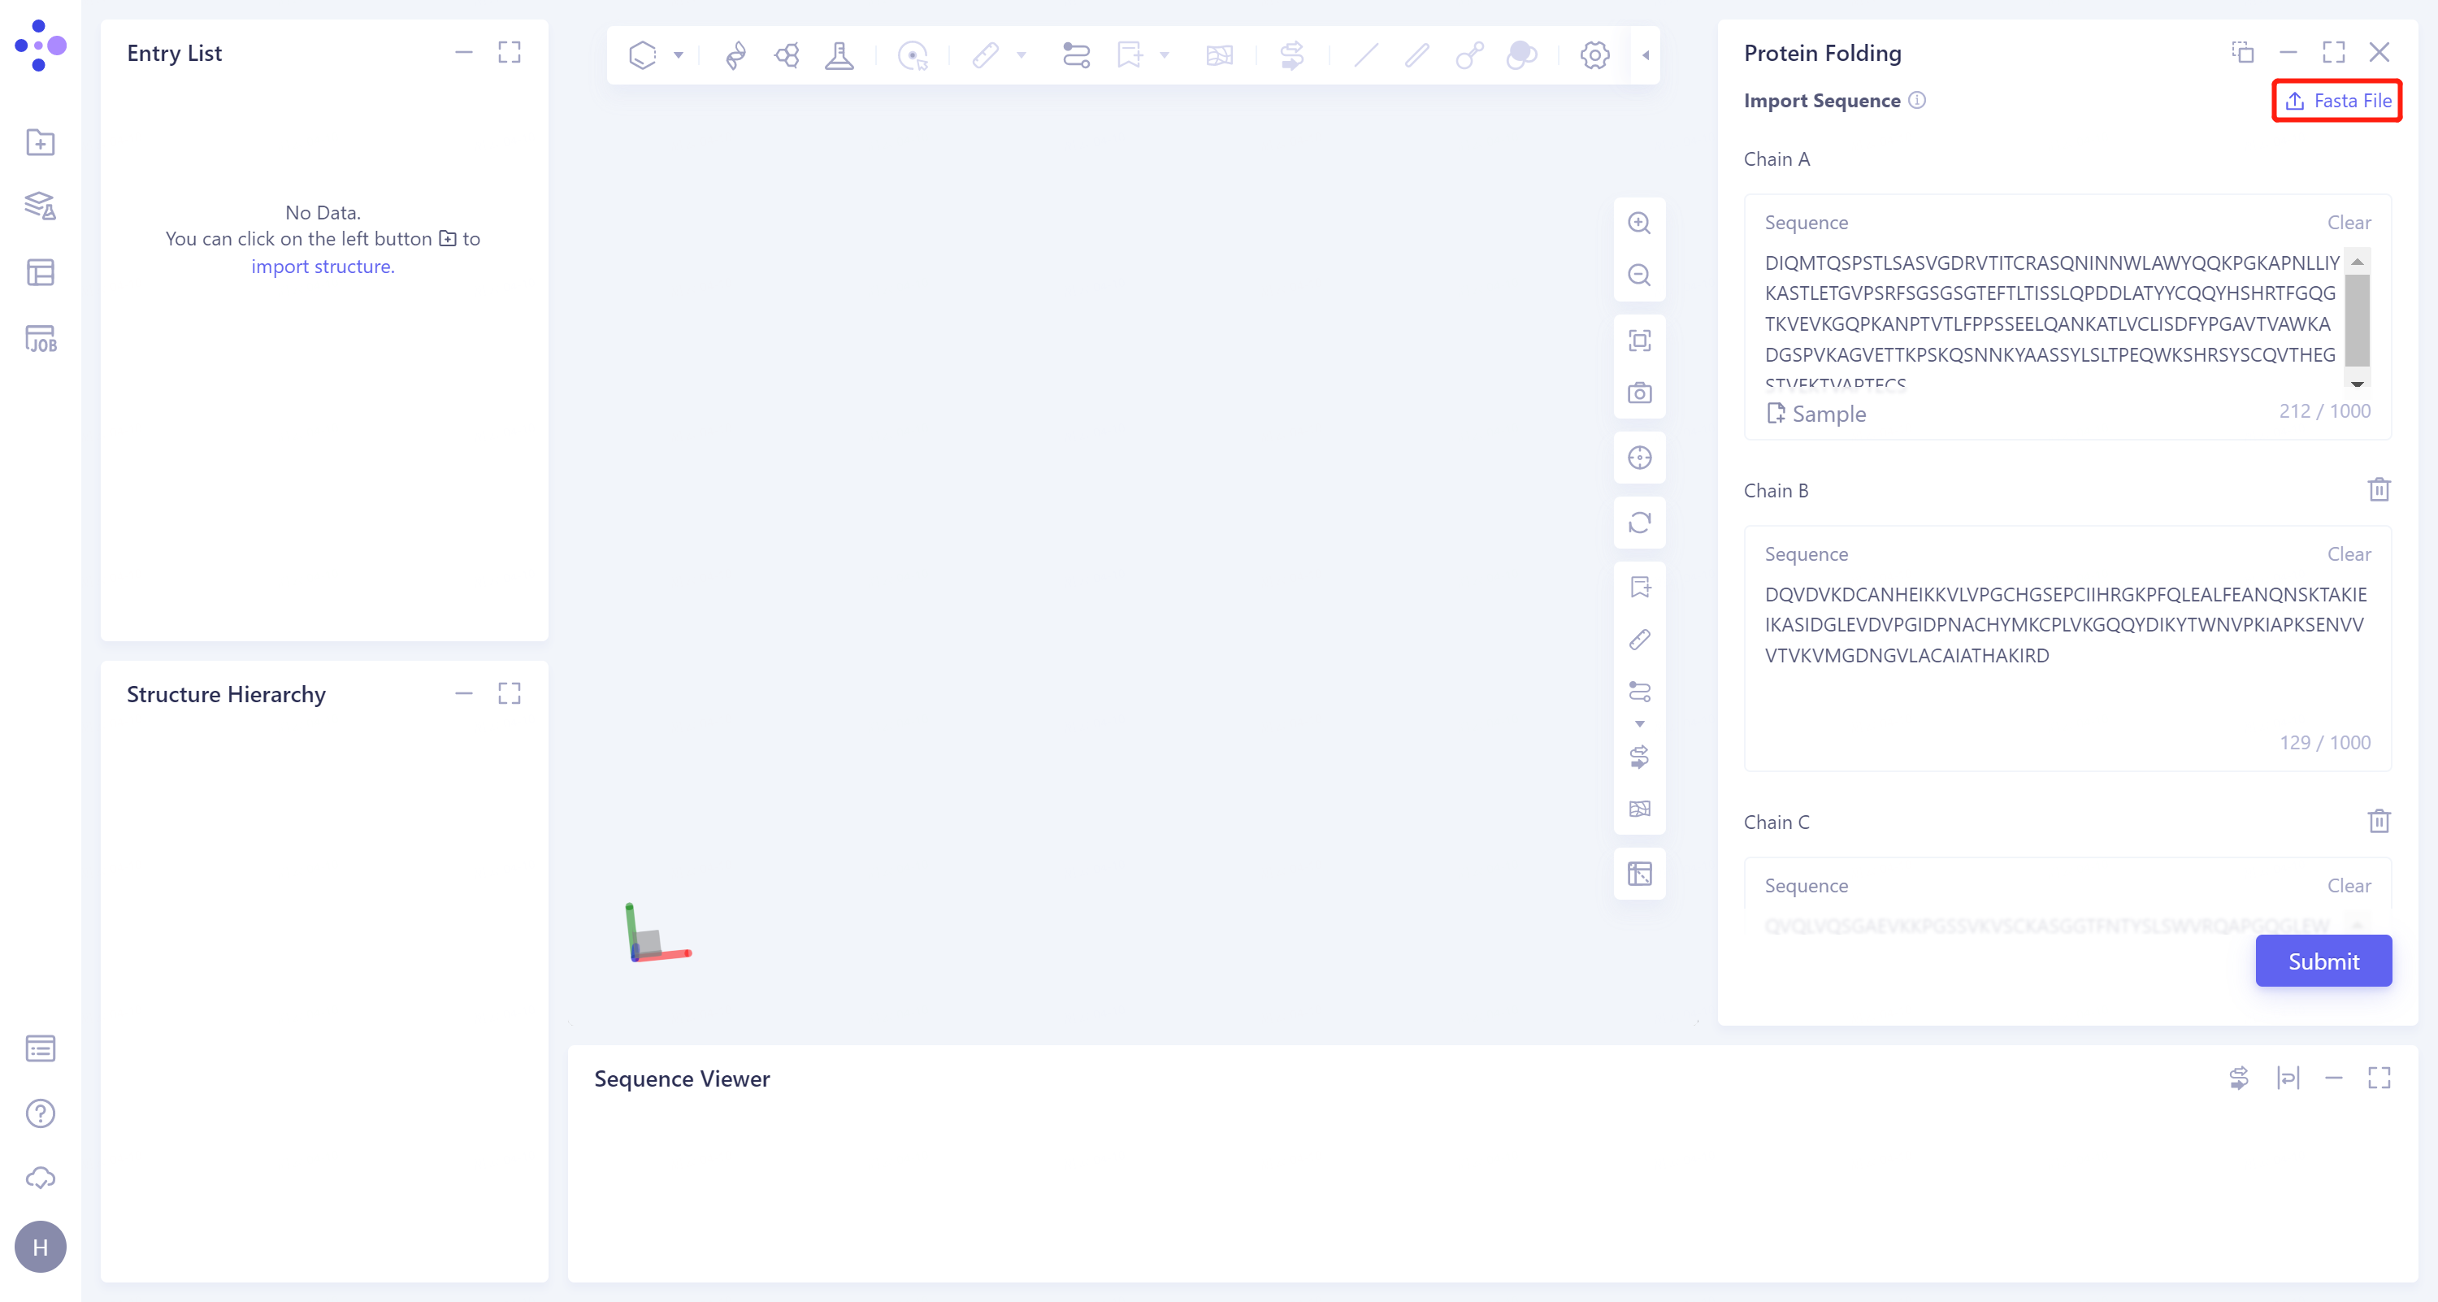Reset the view with the refresh icon
Screen dimensions: 2438x1302
click(x=1639, y=523)
